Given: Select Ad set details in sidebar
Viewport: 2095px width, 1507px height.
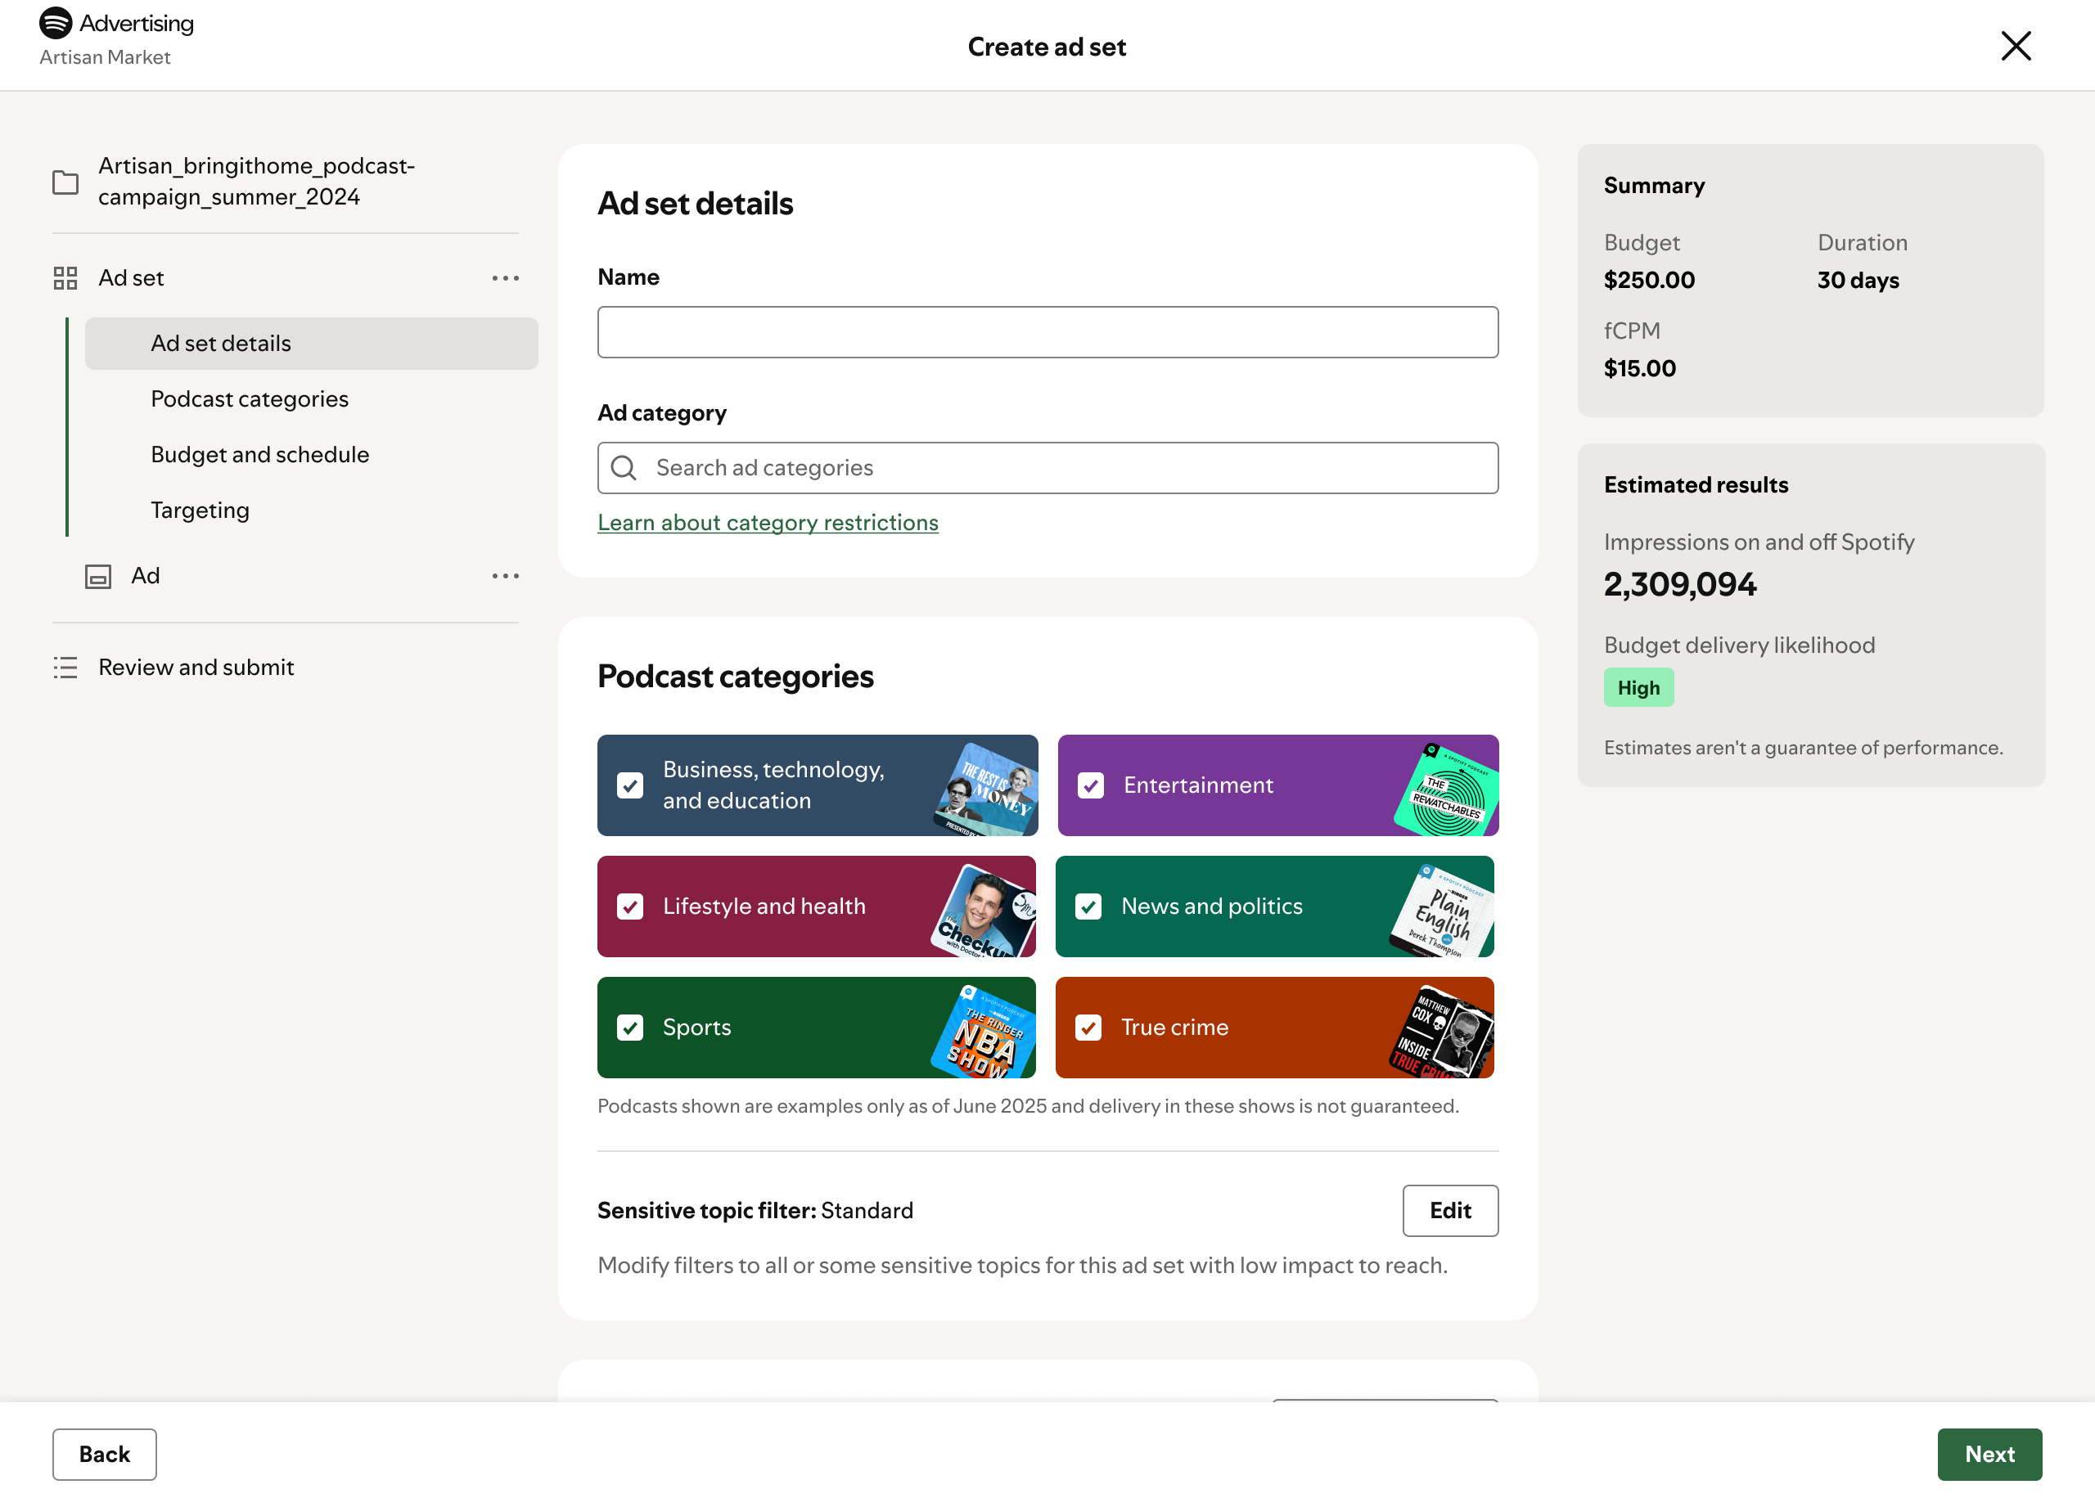Looking at the screenshot, I should point(221,344).
